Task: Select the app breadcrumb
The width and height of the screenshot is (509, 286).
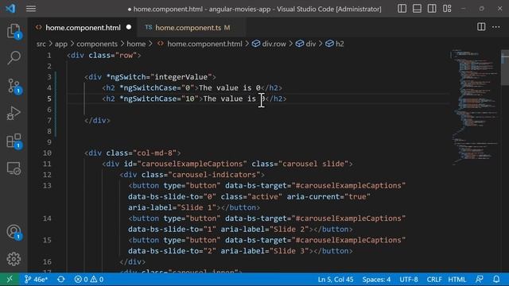Action: [x=61, y=44]
